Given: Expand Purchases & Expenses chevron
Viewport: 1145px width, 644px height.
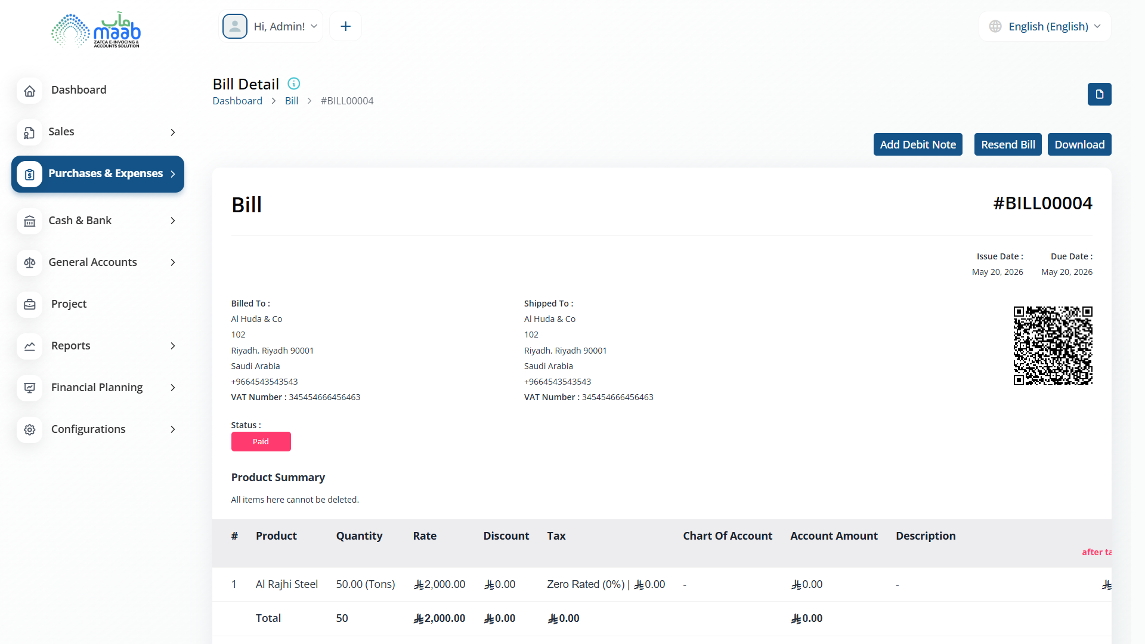Looking at the screenshot, I should point(173,174).
